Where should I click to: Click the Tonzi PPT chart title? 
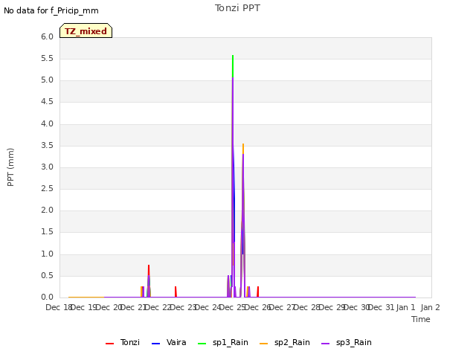tap(237, 8)
